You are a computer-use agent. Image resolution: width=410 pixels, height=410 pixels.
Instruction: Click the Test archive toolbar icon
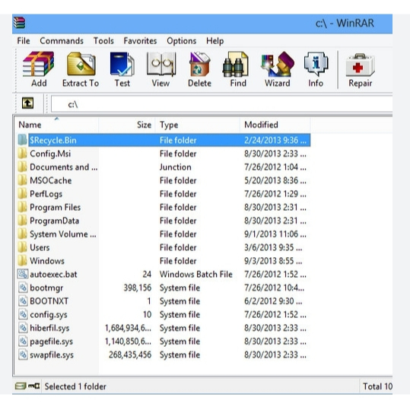pos(122,65)
